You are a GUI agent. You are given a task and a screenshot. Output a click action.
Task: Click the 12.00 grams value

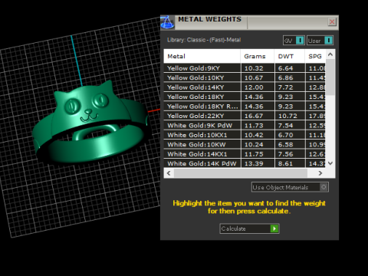(x=254, y=87)
